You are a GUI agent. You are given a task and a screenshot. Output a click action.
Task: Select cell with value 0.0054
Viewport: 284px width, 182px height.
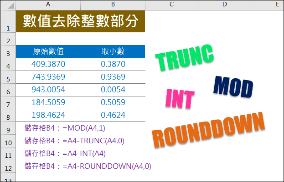[x=113, y=90]
